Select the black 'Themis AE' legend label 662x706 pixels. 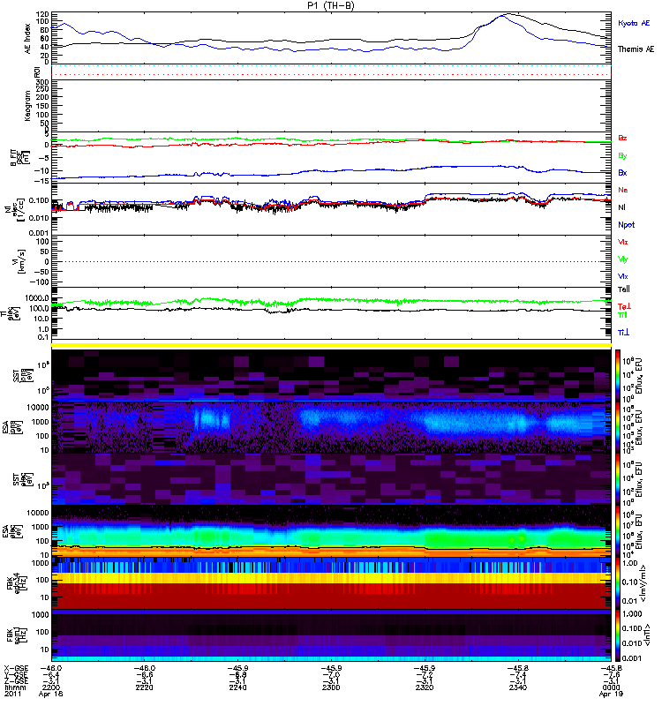tap(636, 49)
